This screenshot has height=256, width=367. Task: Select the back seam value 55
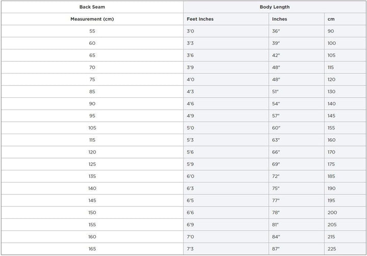pyautogui.click(x=92, y=31)
